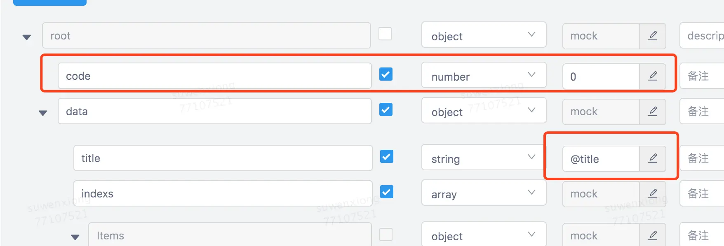Toggle the required checkbox for indexs
Viewport: 724px width, 246px height.
[x=386, y=192]
